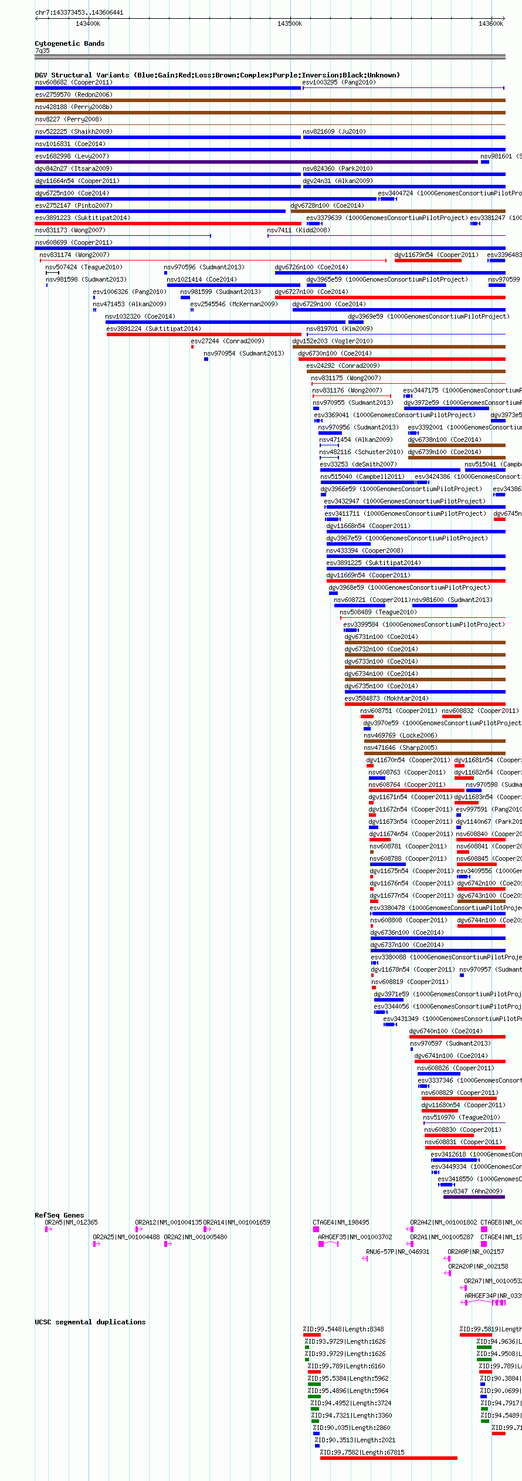Select gene OR2A5|NM_012365
This screenshot has height=1481, width=522.
click(x=72, y=1222)
